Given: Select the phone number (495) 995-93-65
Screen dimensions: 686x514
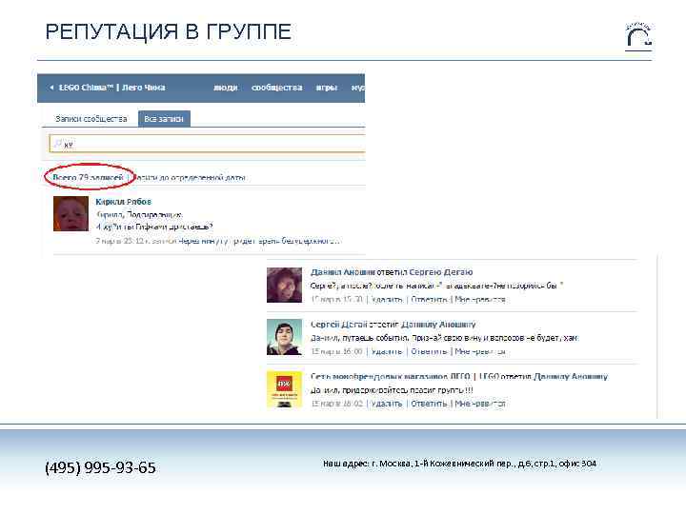Looking at the screenshot, I should pos(100,467).
